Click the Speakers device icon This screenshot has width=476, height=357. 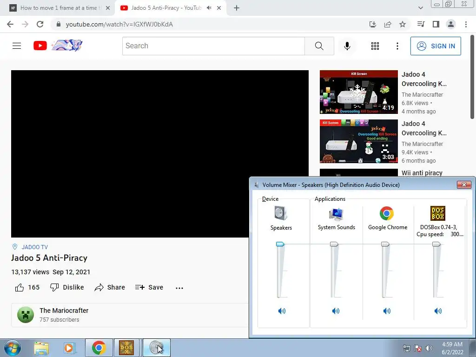281,213
